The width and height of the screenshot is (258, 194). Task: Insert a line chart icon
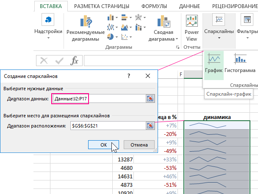click(111, 27)
